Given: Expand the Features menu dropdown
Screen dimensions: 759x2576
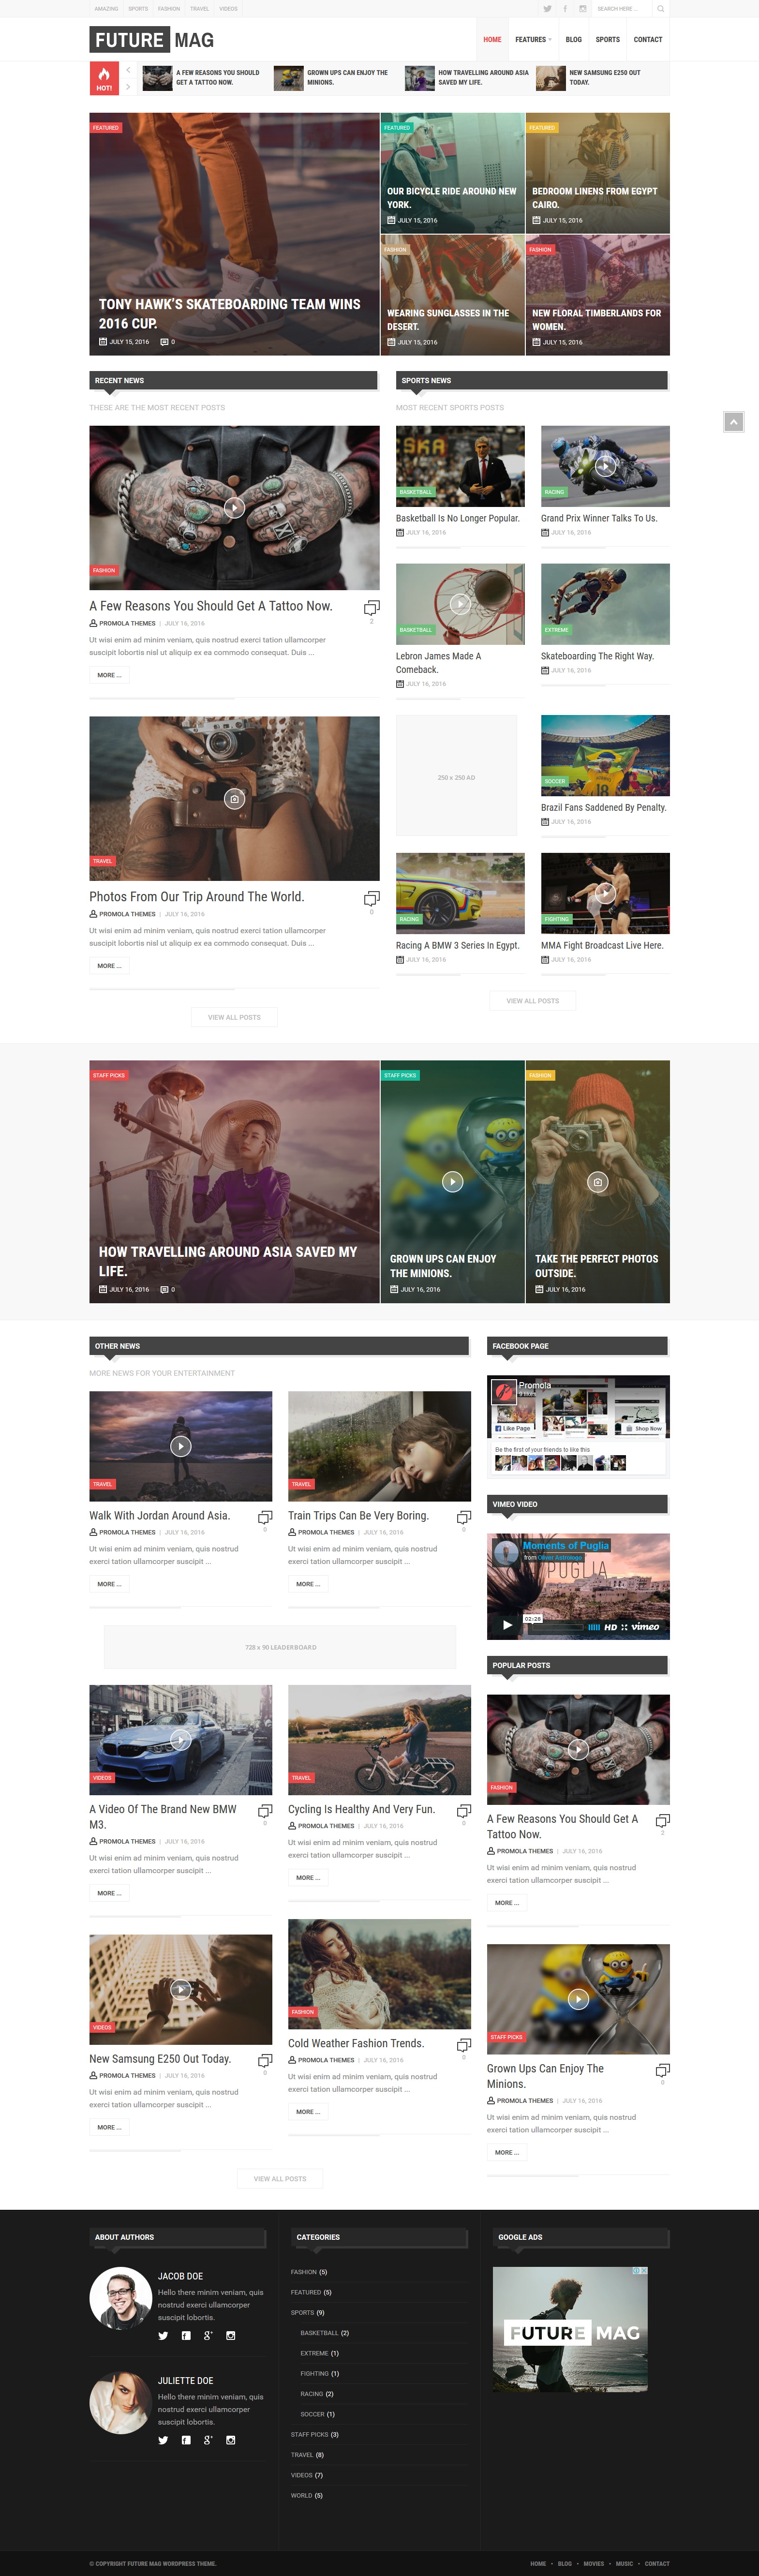Looking at the screenshot, I should point(533,40).
